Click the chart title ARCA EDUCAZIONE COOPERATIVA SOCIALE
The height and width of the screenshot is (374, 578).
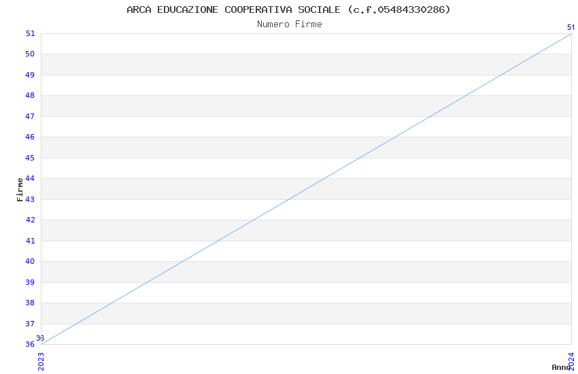(x=288, y=10)
